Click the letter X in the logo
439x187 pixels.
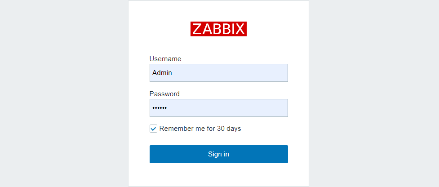point(240,29)
